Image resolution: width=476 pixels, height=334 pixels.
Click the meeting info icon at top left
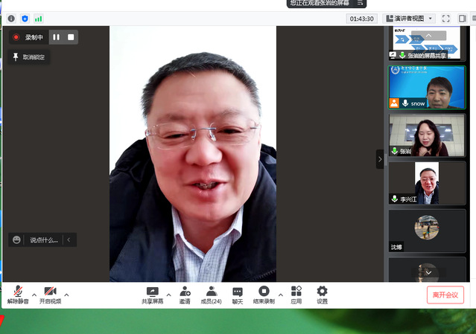point(11,18)
